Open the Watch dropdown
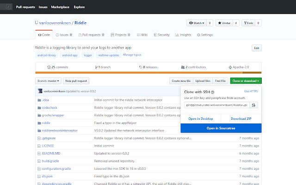 pyautogui.click(x=197, y=23)
